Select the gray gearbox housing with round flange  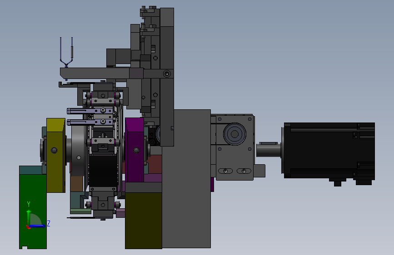click(x=234, y=147)
